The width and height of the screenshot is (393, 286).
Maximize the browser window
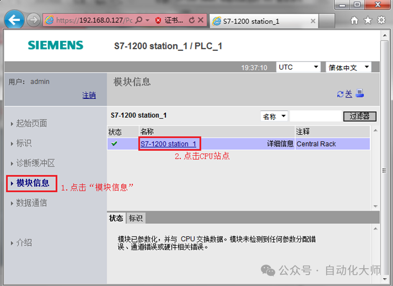(357, 5)
